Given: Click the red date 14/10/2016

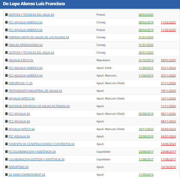Looking at the screenshot, I should click(168, 167).
